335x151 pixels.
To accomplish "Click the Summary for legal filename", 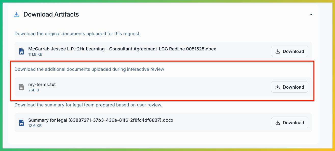I will coord(101,120).
